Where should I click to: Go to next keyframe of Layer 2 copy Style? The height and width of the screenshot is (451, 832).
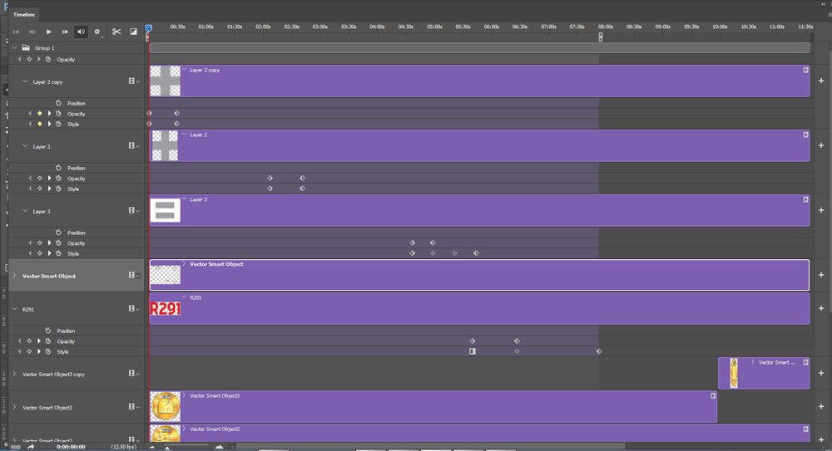point(49,124)
